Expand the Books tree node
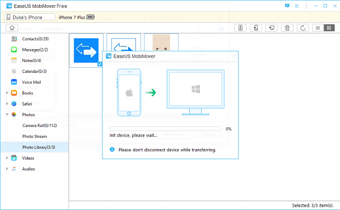Screen dimensions: 340x210 [x=7, y=93]
